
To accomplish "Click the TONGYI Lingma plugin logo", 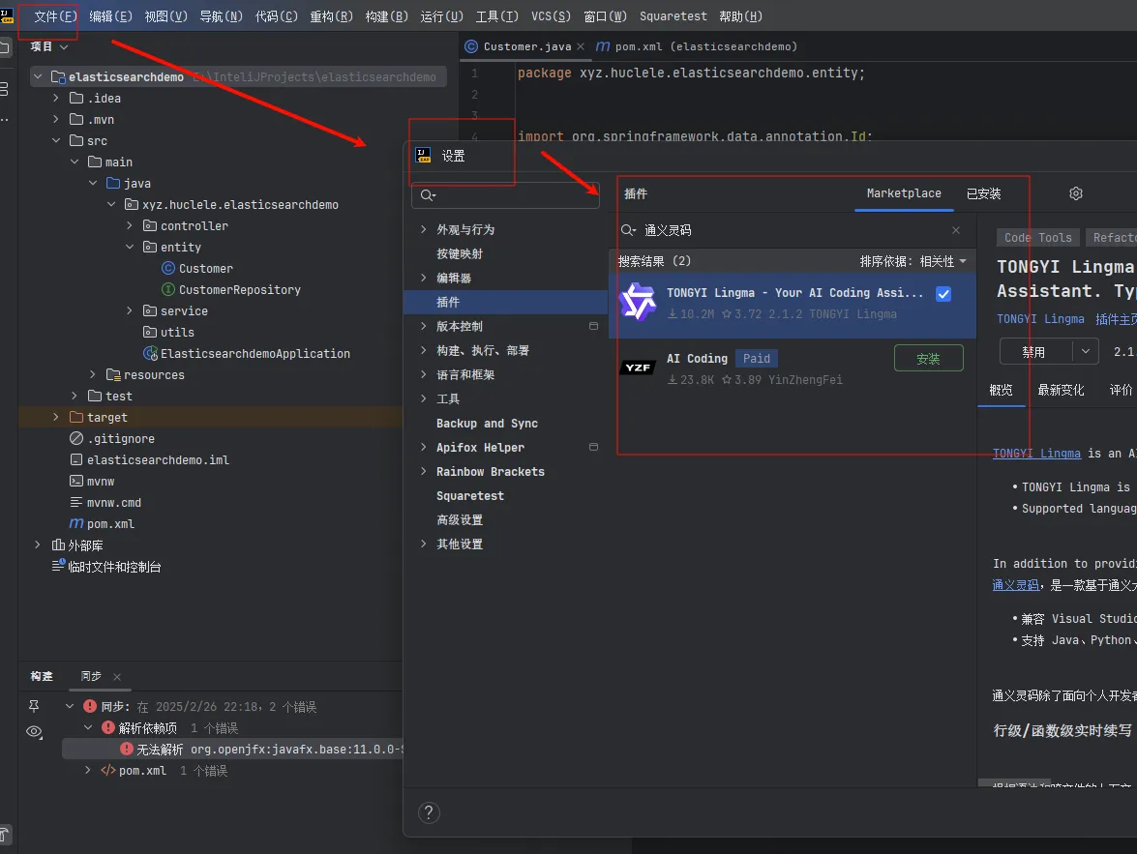I will click(x=638, y=303).
